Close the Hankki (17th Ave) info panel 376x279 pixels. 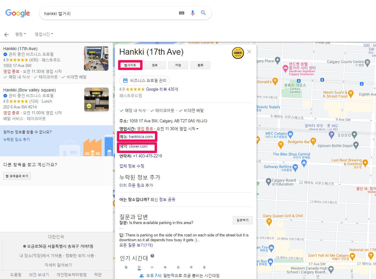(x=249, y=52)
